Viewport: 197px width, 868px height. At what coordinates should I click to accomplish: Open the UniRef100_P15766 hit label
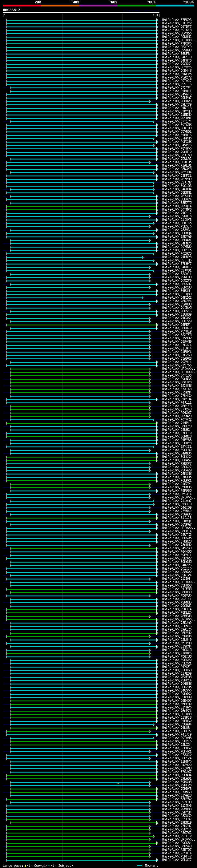(176, 365)
